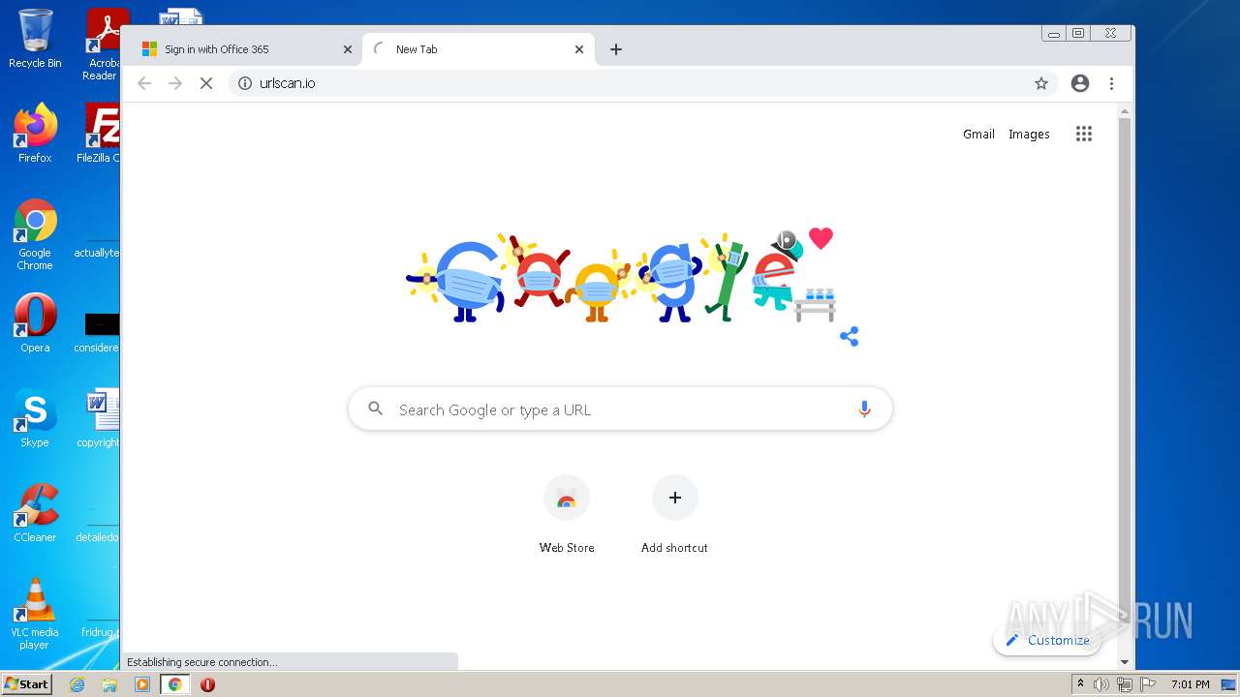This screenshot has width=1240, height=697.
Task: Open a new tab with the plus button
Action: click(616, 49)
